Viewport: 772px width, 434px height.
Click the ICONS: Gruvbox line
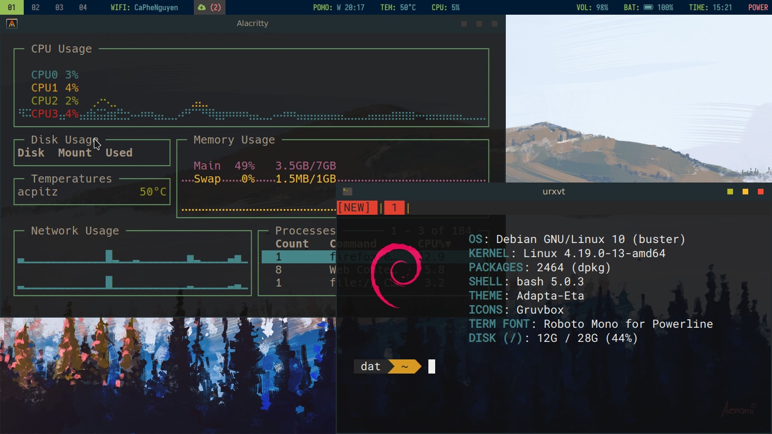[x=516, y=310]
